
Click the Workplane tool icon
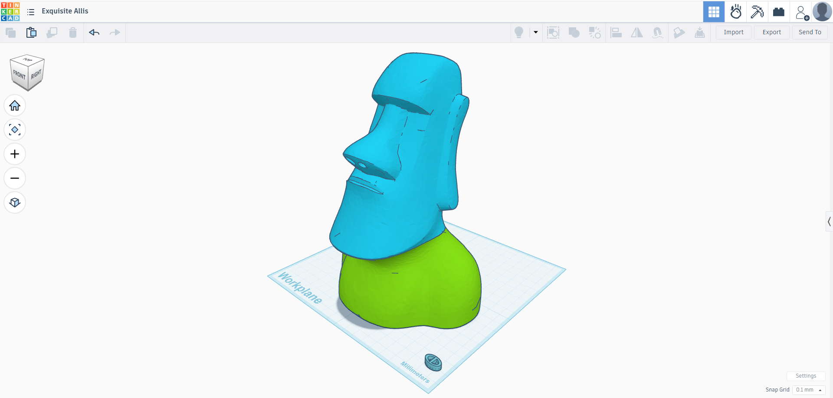pyautogui.click(x=700, y=33)
